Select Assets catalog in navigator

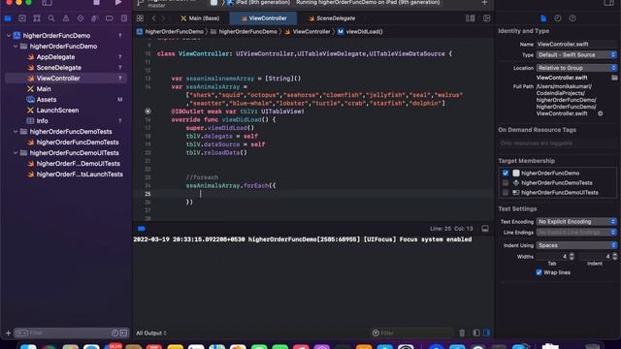click(47, 100)
